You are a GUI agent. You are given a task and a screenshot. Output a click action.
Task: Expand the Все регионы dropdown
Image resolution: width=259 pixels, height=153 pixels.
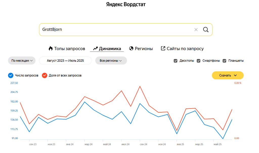pyautogui.click(x=111, y=61)
